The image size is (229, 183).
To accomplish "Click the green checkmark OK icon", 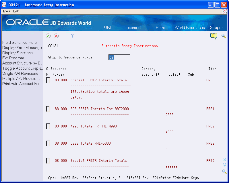I will click(x=48, y=36).
